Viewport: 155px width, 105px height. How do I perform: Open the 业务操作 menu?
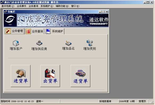21,6
